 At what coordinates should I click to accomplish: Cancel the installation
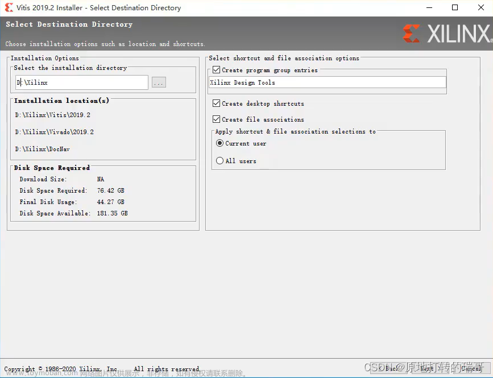pos(470,368)
